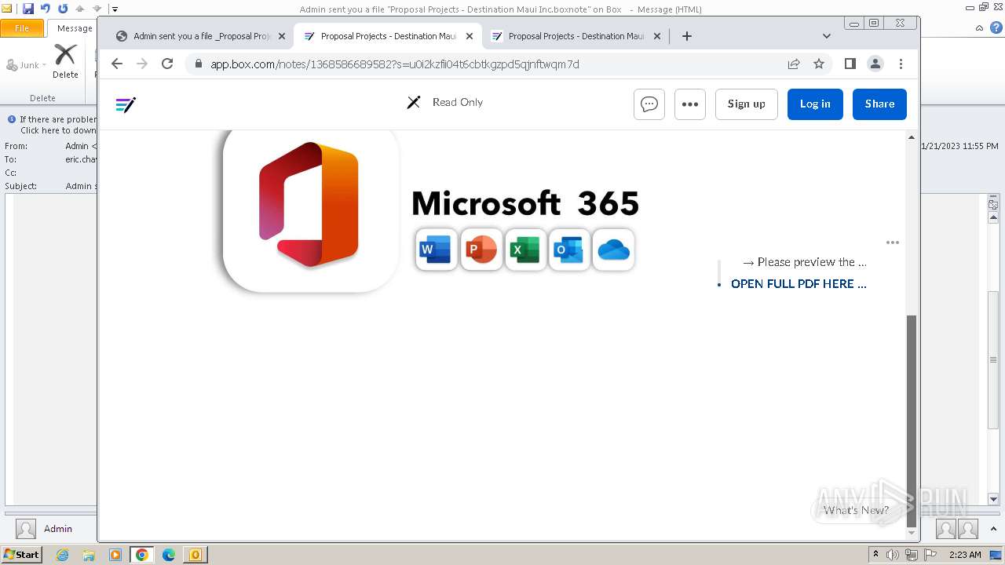Select the Message ribbon tab in Outlook
This screenshot has width=1005, height=565.
click(x=75, y=28)
